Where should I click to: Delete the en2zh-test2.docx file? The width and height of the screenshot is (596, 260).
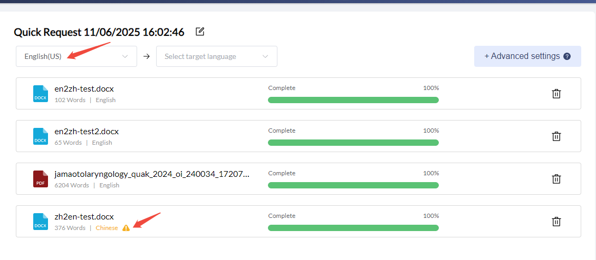click(x=556, y=136)
